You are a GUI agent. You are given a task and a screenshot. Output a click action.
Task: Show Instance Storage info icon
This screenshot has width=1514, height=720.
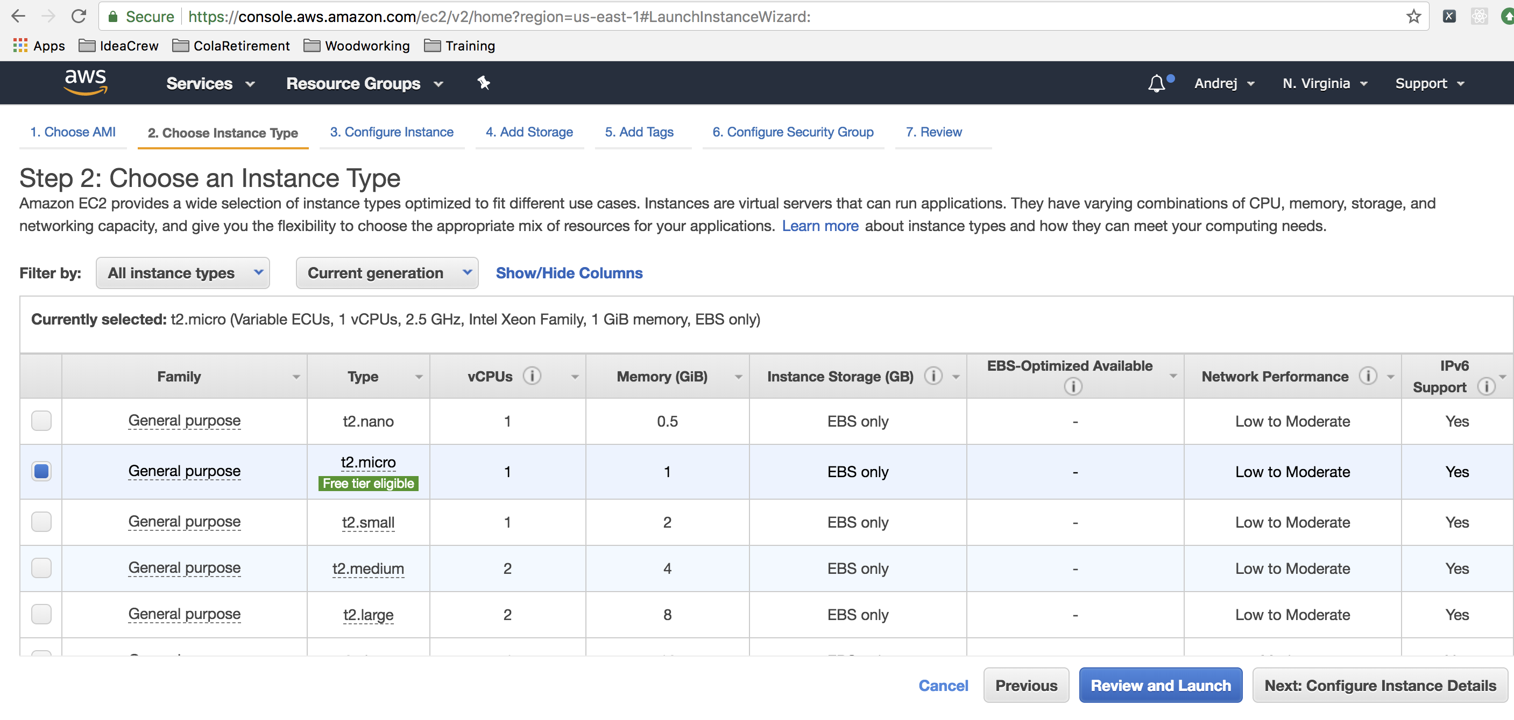933,376
